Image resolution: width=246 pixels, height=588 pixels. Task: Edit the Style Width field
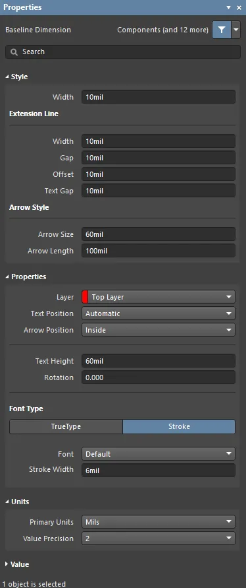pyautogui.click(x=159, y=97)
